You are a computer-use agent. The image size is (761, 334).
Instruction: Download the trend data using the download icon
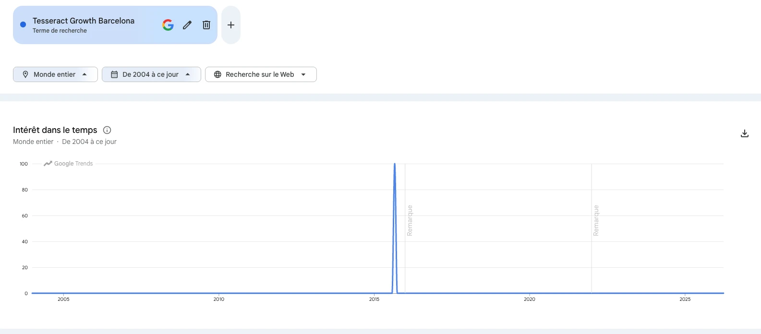coord(744,133)
